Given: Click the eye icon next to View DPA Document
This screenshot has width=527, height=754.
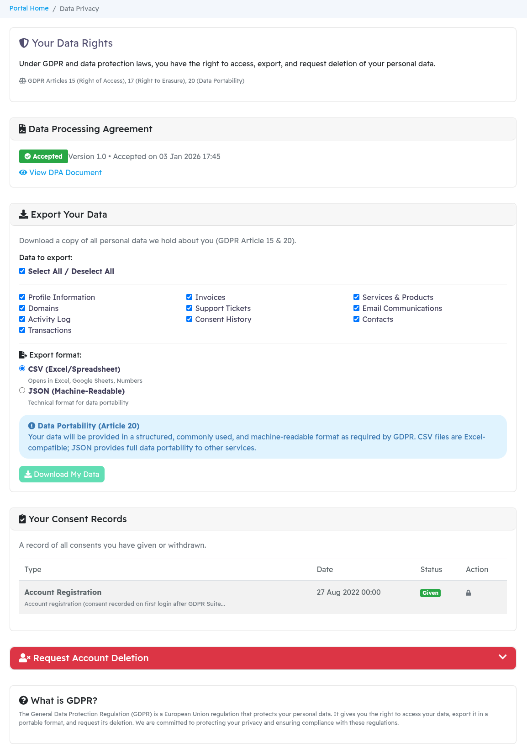Looking at the screenshot, I should (x=23, y=172).
